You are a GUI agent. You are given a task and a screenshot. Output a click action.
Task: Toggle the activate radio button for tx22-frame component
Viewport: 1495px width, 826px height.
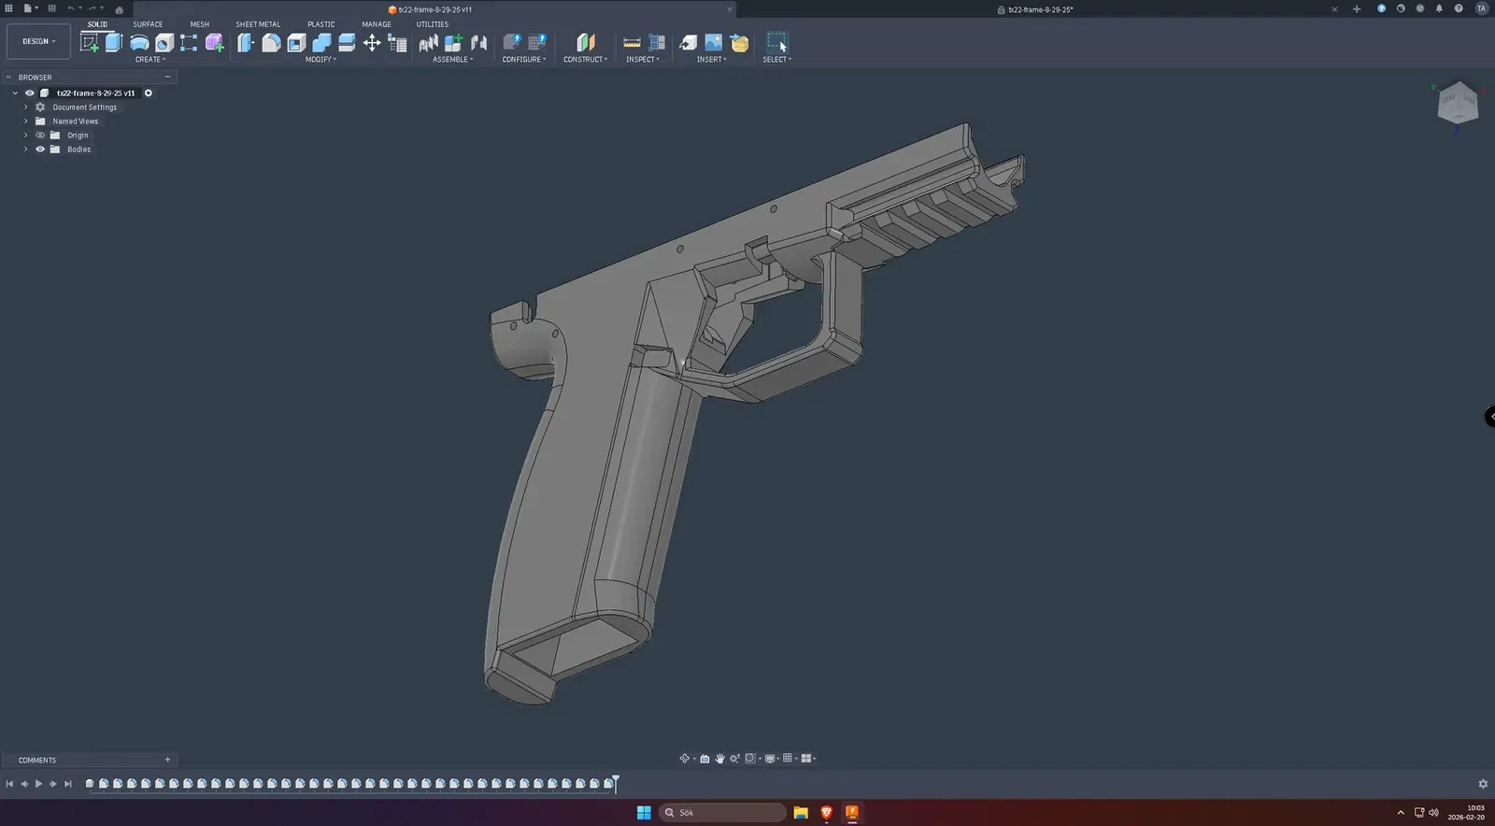tap(148, 93)
